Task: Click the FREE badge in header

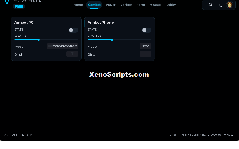Action: tap(19, 6)
